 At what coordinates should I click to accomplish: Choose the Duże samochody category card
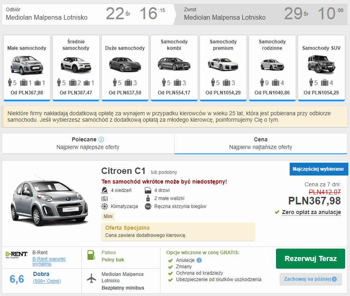point(125,68)
